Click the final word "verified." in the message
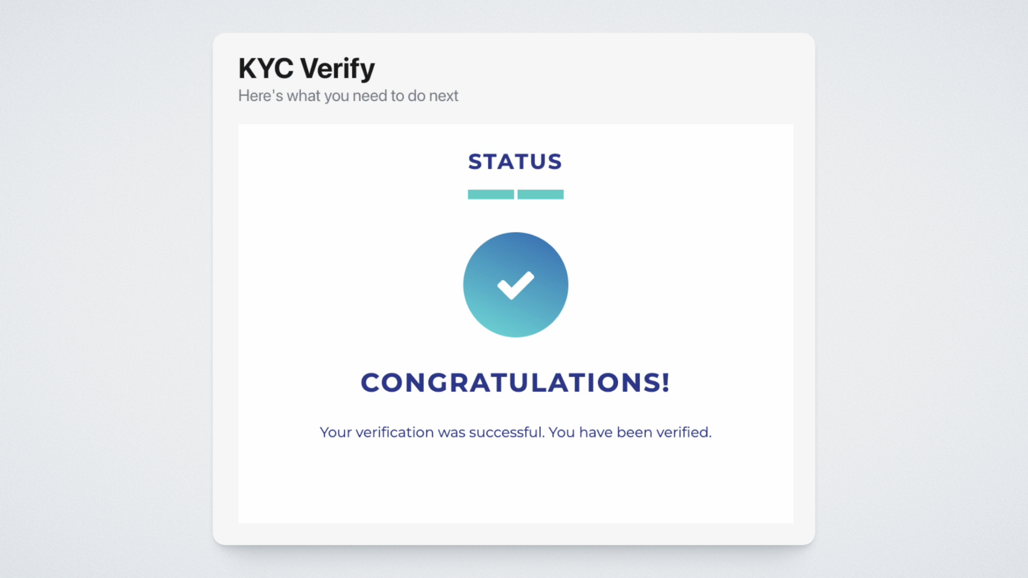 [x=684, y=432]
